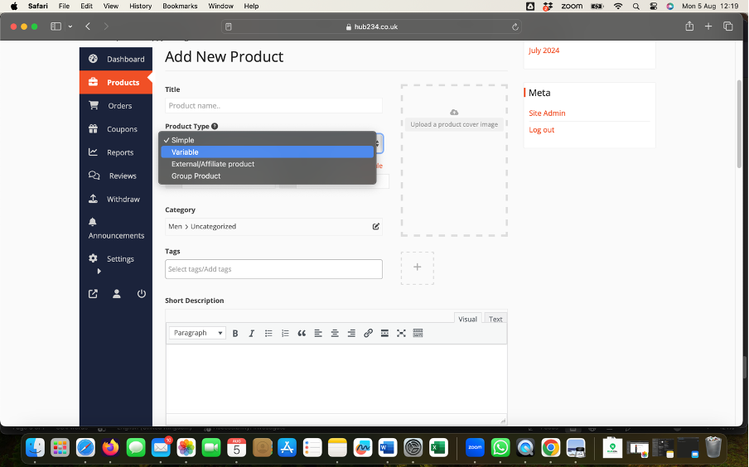Open the Bookmarks menu in menu bar
This screenshot has width=749, height=467.
[x=180, y=6]
